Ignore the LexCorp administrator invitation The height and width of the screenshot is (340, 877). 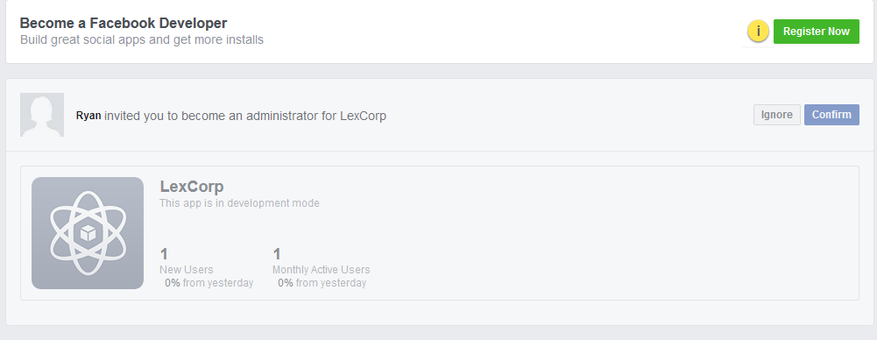pyautogui.click(x=776, y=115)
